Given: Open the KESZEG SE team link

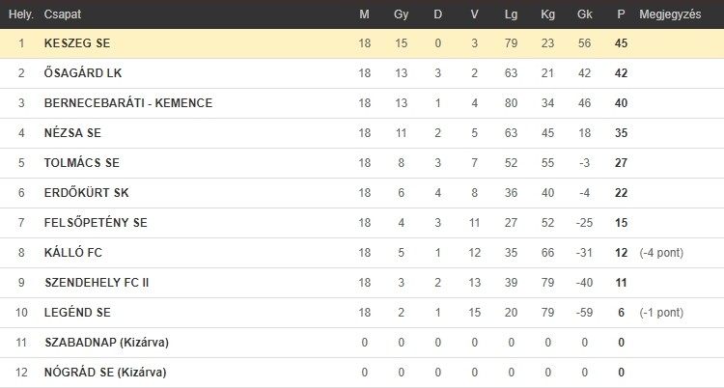Looking at the screenshot, I should 77,43.
